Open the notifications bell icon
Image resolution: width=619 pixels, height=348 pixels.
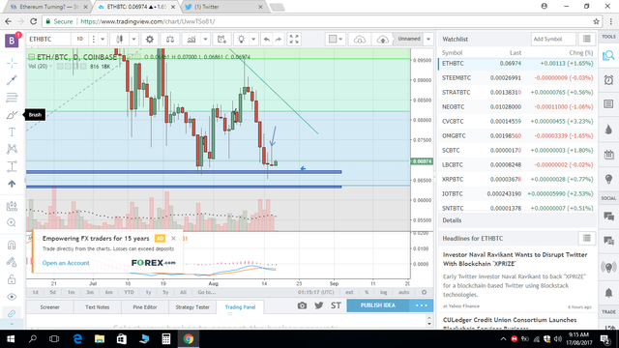608,293
